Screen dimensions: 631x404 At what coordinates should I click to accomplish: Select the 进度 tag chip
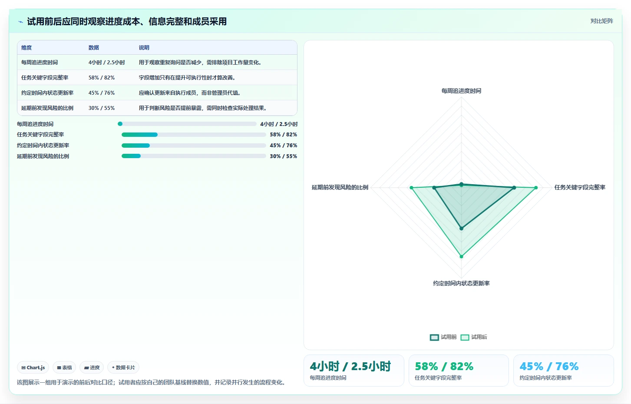point(92,368)
